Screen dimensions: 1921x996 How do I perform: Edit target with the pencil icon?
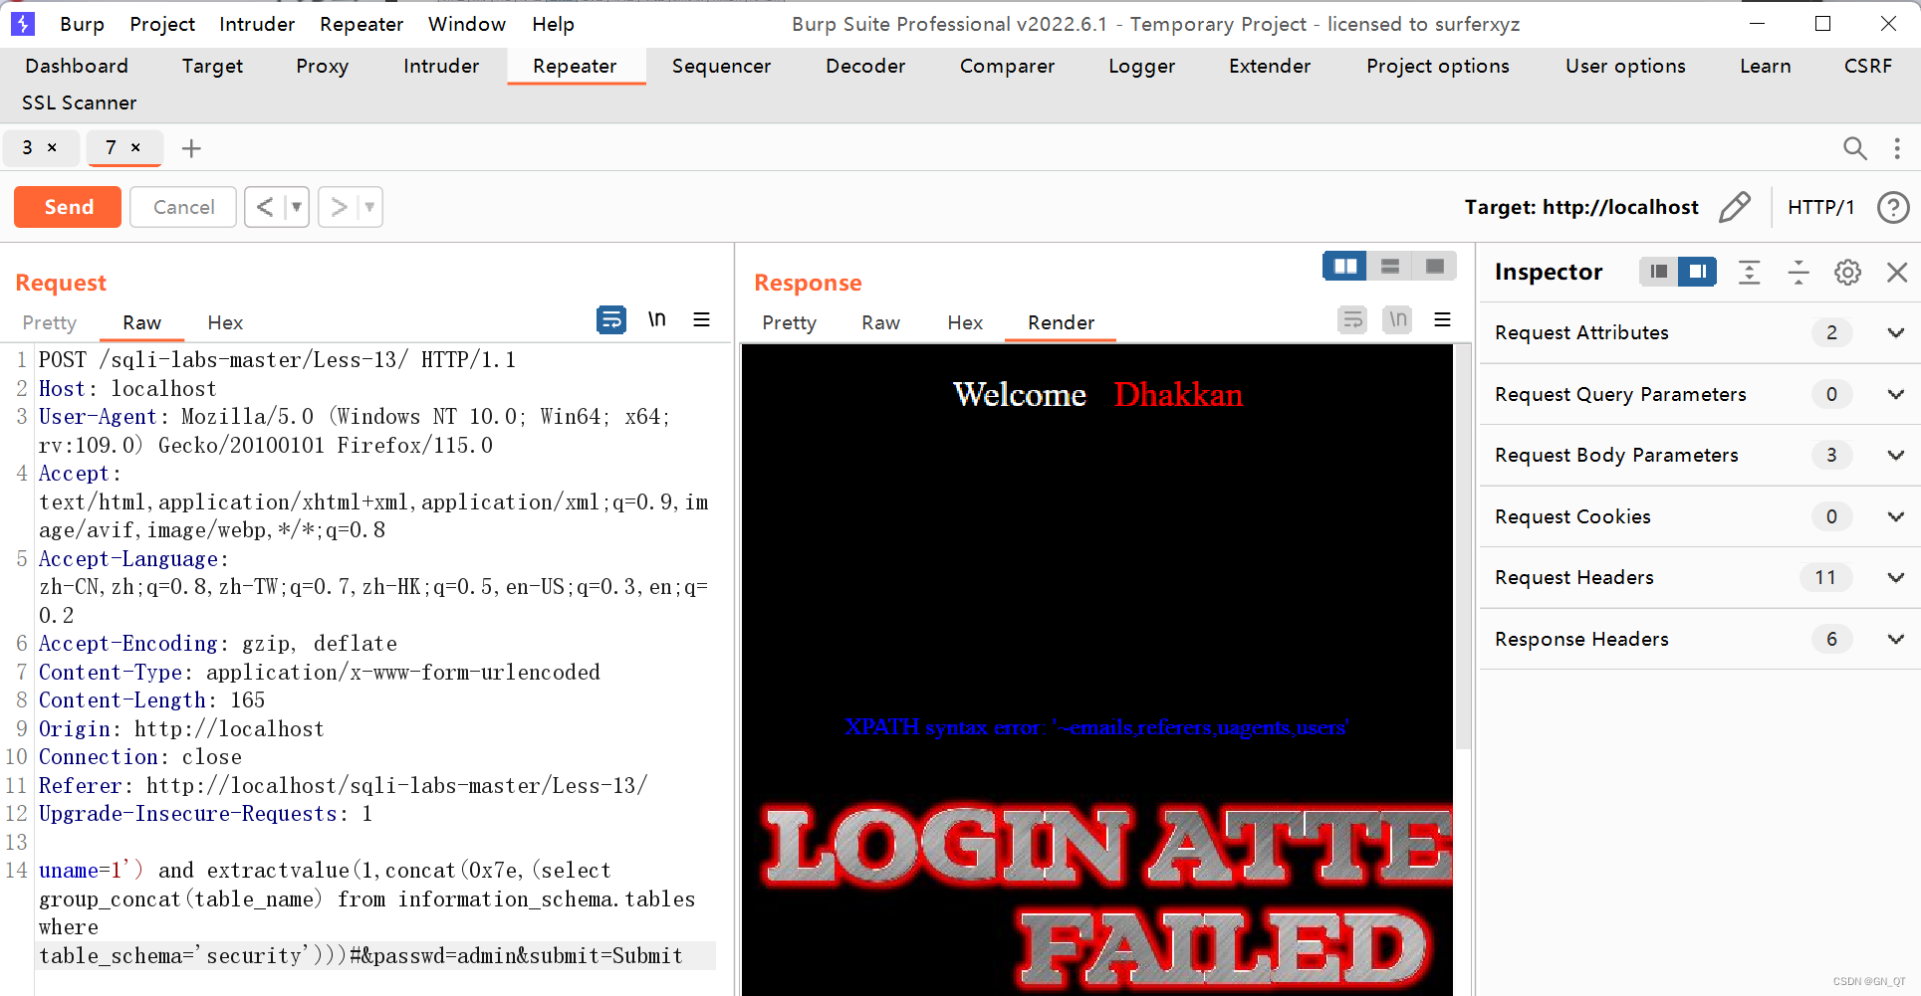click(x=1735, y=207)
